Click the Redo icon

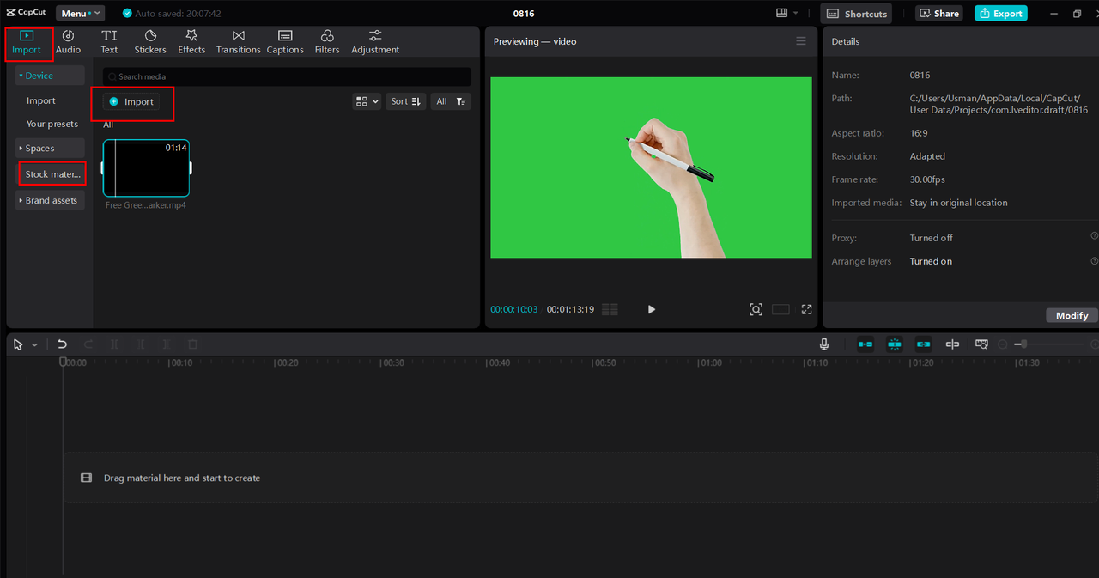88,344
